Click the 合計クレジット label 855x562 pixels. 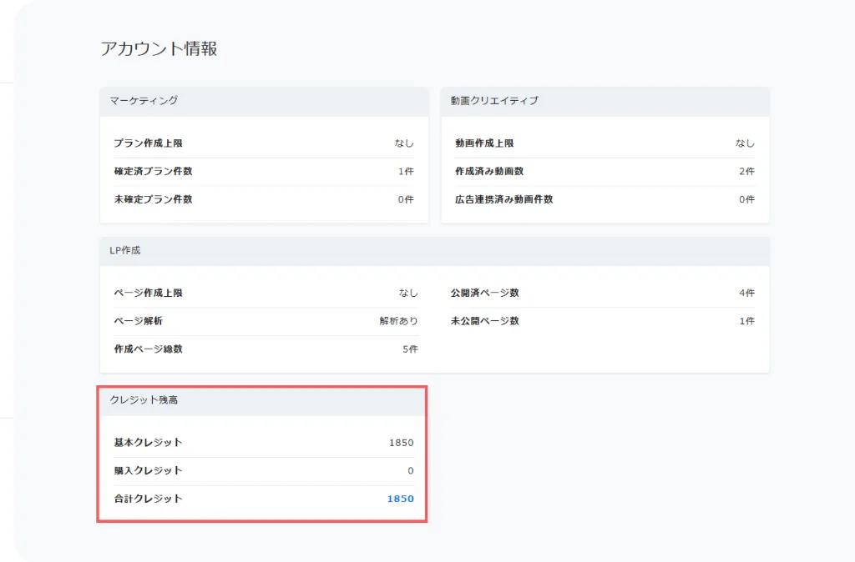point(148,499)
